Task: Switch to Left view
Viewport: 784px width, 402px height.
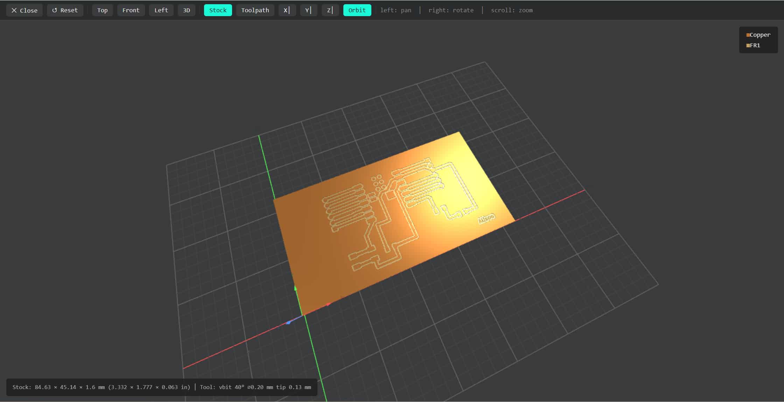Action: click(161, 10)
